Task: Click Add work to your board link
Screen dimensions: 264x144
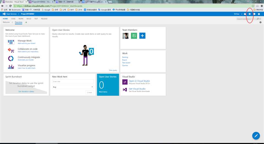Action: pyautogui.click(x=26, y=43)
